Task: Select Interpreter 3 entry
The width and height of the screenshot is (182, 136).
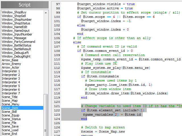Action: coord(11,78)
